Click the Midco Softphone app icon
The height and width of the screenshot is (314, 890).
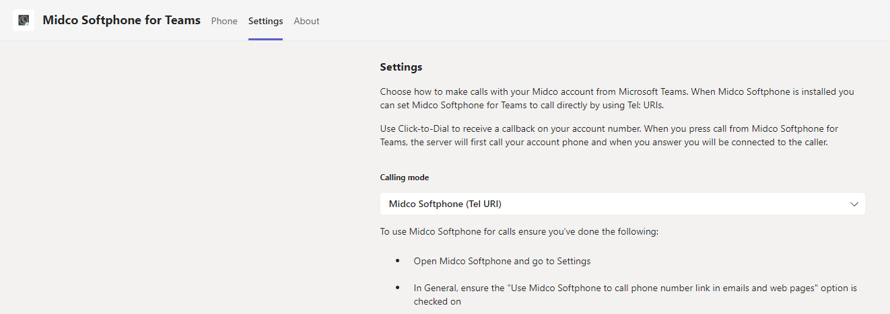click(24, 20)
